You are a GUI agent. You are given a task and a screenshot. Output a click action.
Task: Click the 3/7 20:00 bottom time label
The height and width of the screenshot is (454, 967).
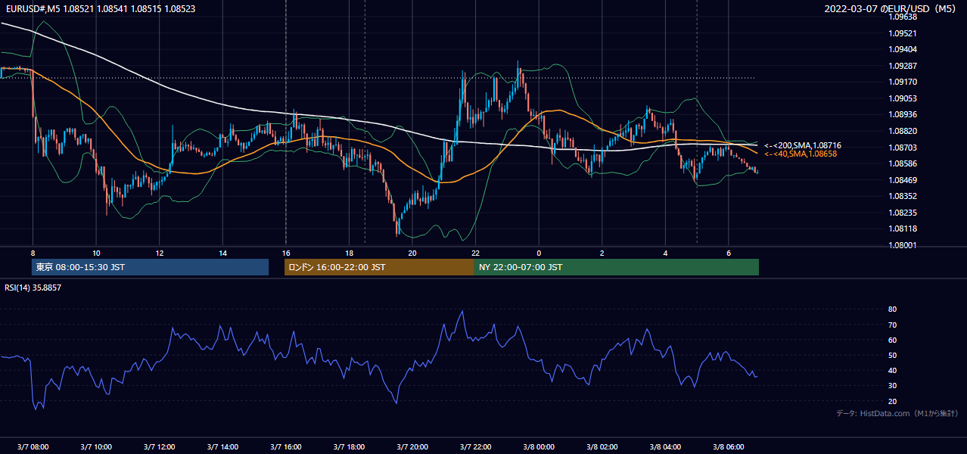[x=412, y=446]
